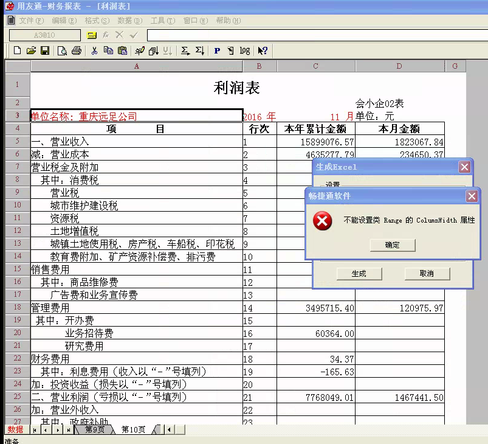This screenshot has width=488, height=444.
Task: Select column D header
Action: (400, 66)
